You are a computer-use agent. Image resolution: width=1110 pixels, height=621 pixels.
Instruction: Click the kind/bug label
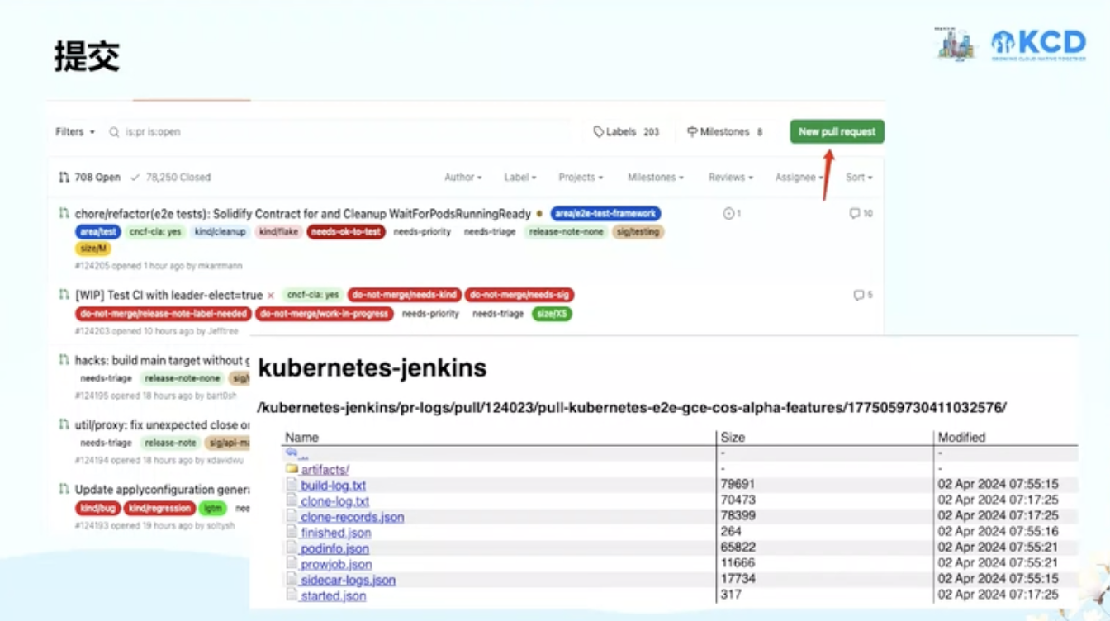[x=97, y=508]
